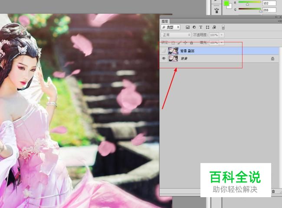Click the delete layer trash icon
282x208 pixels.
(273, 191)
